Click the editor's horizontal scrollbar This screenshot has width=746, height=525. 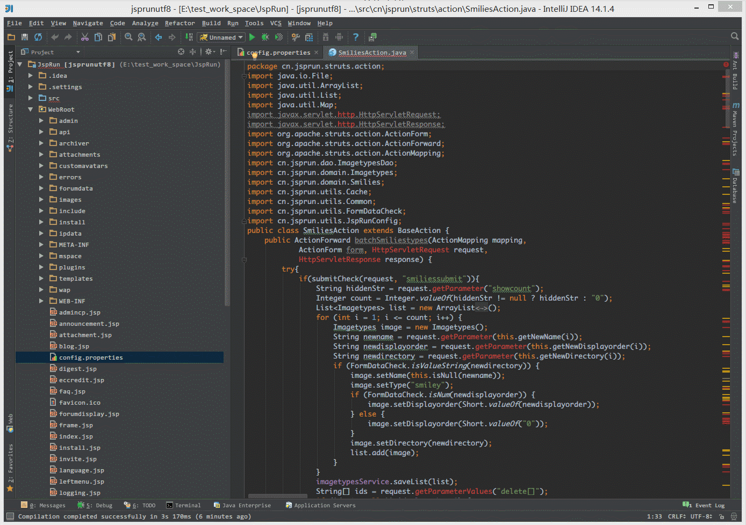click(x=278, y=496)
